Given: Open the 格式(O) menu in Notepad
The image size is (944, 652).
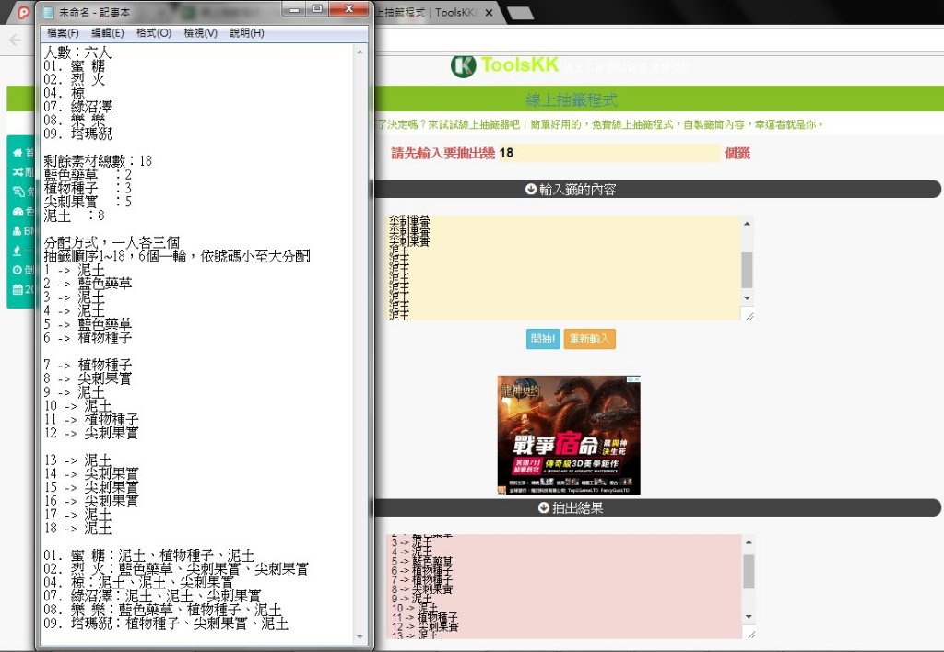Looking at the screenshot, I should pos(154,32).
